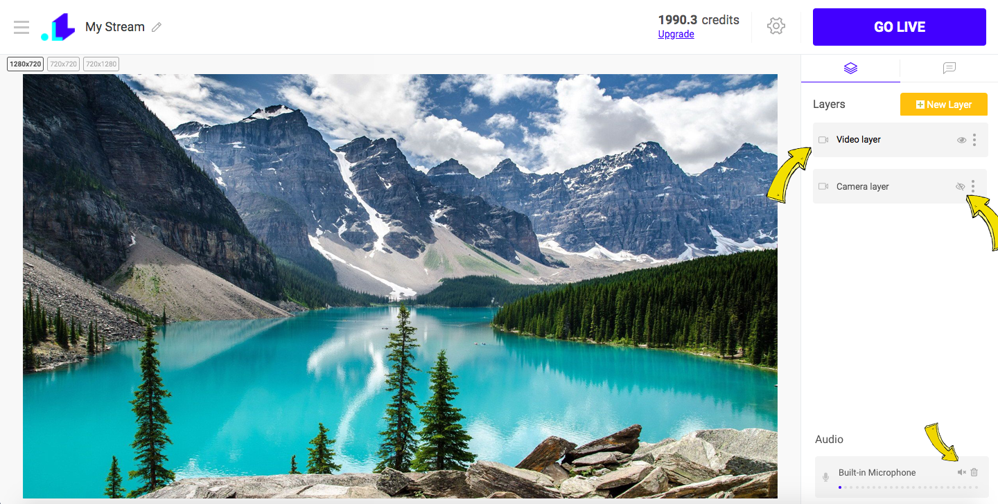Click the Upgrade link
Image resolution: width=998 pixels, height=504 pixels.
(676, 34)
